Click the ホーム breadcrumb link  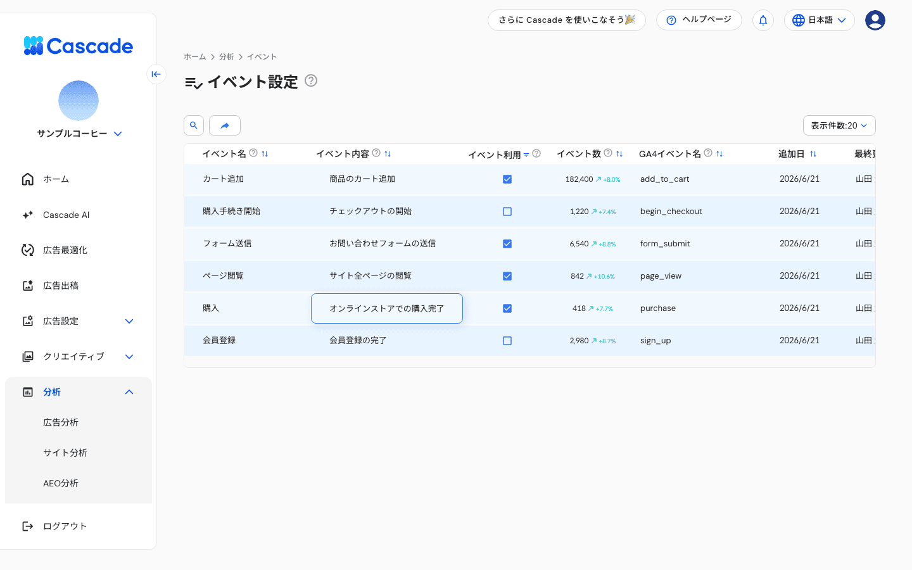tap(195, 57)
